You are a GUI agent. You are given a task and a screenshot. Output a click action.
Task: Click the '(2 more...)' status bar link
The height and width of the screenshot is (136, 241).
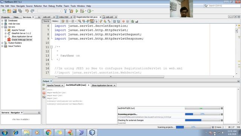(x=219, y=127)
